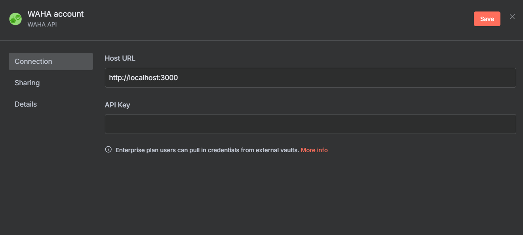
Task: Close the WAHA account dialog
Action: 512,17
